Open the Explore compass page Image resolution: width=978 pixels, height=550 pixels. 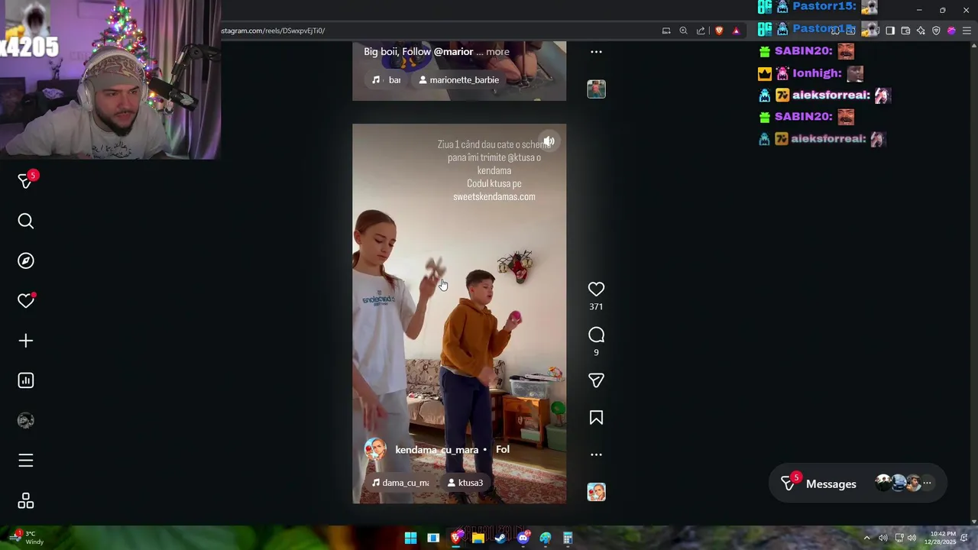[26, 260]
